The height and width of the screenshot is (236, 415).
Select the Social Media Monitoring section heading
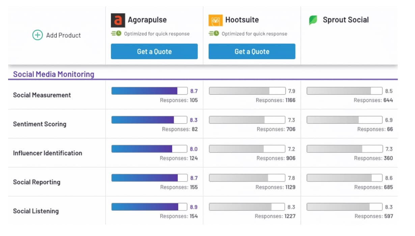coord(54,74)
